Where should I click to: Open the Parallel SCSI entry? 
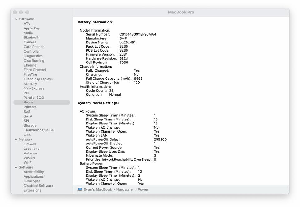[34, 98]
